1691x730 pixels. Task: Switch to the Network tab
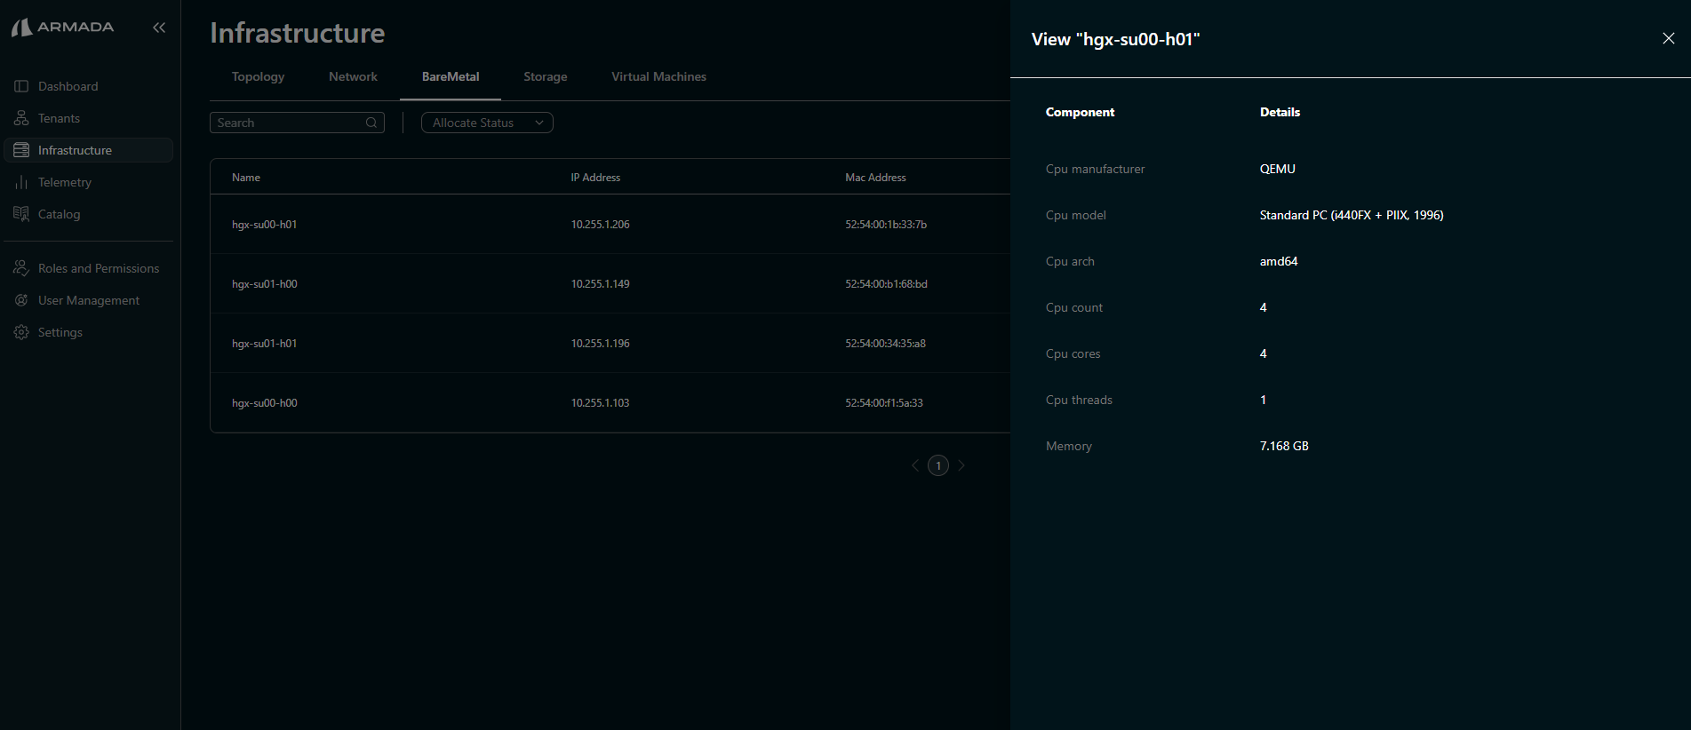353,77
